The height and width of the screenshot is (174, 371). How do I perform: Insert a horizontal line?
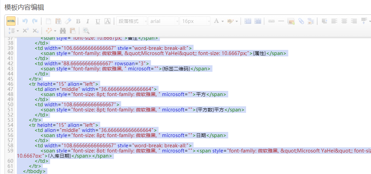(281, 21)
